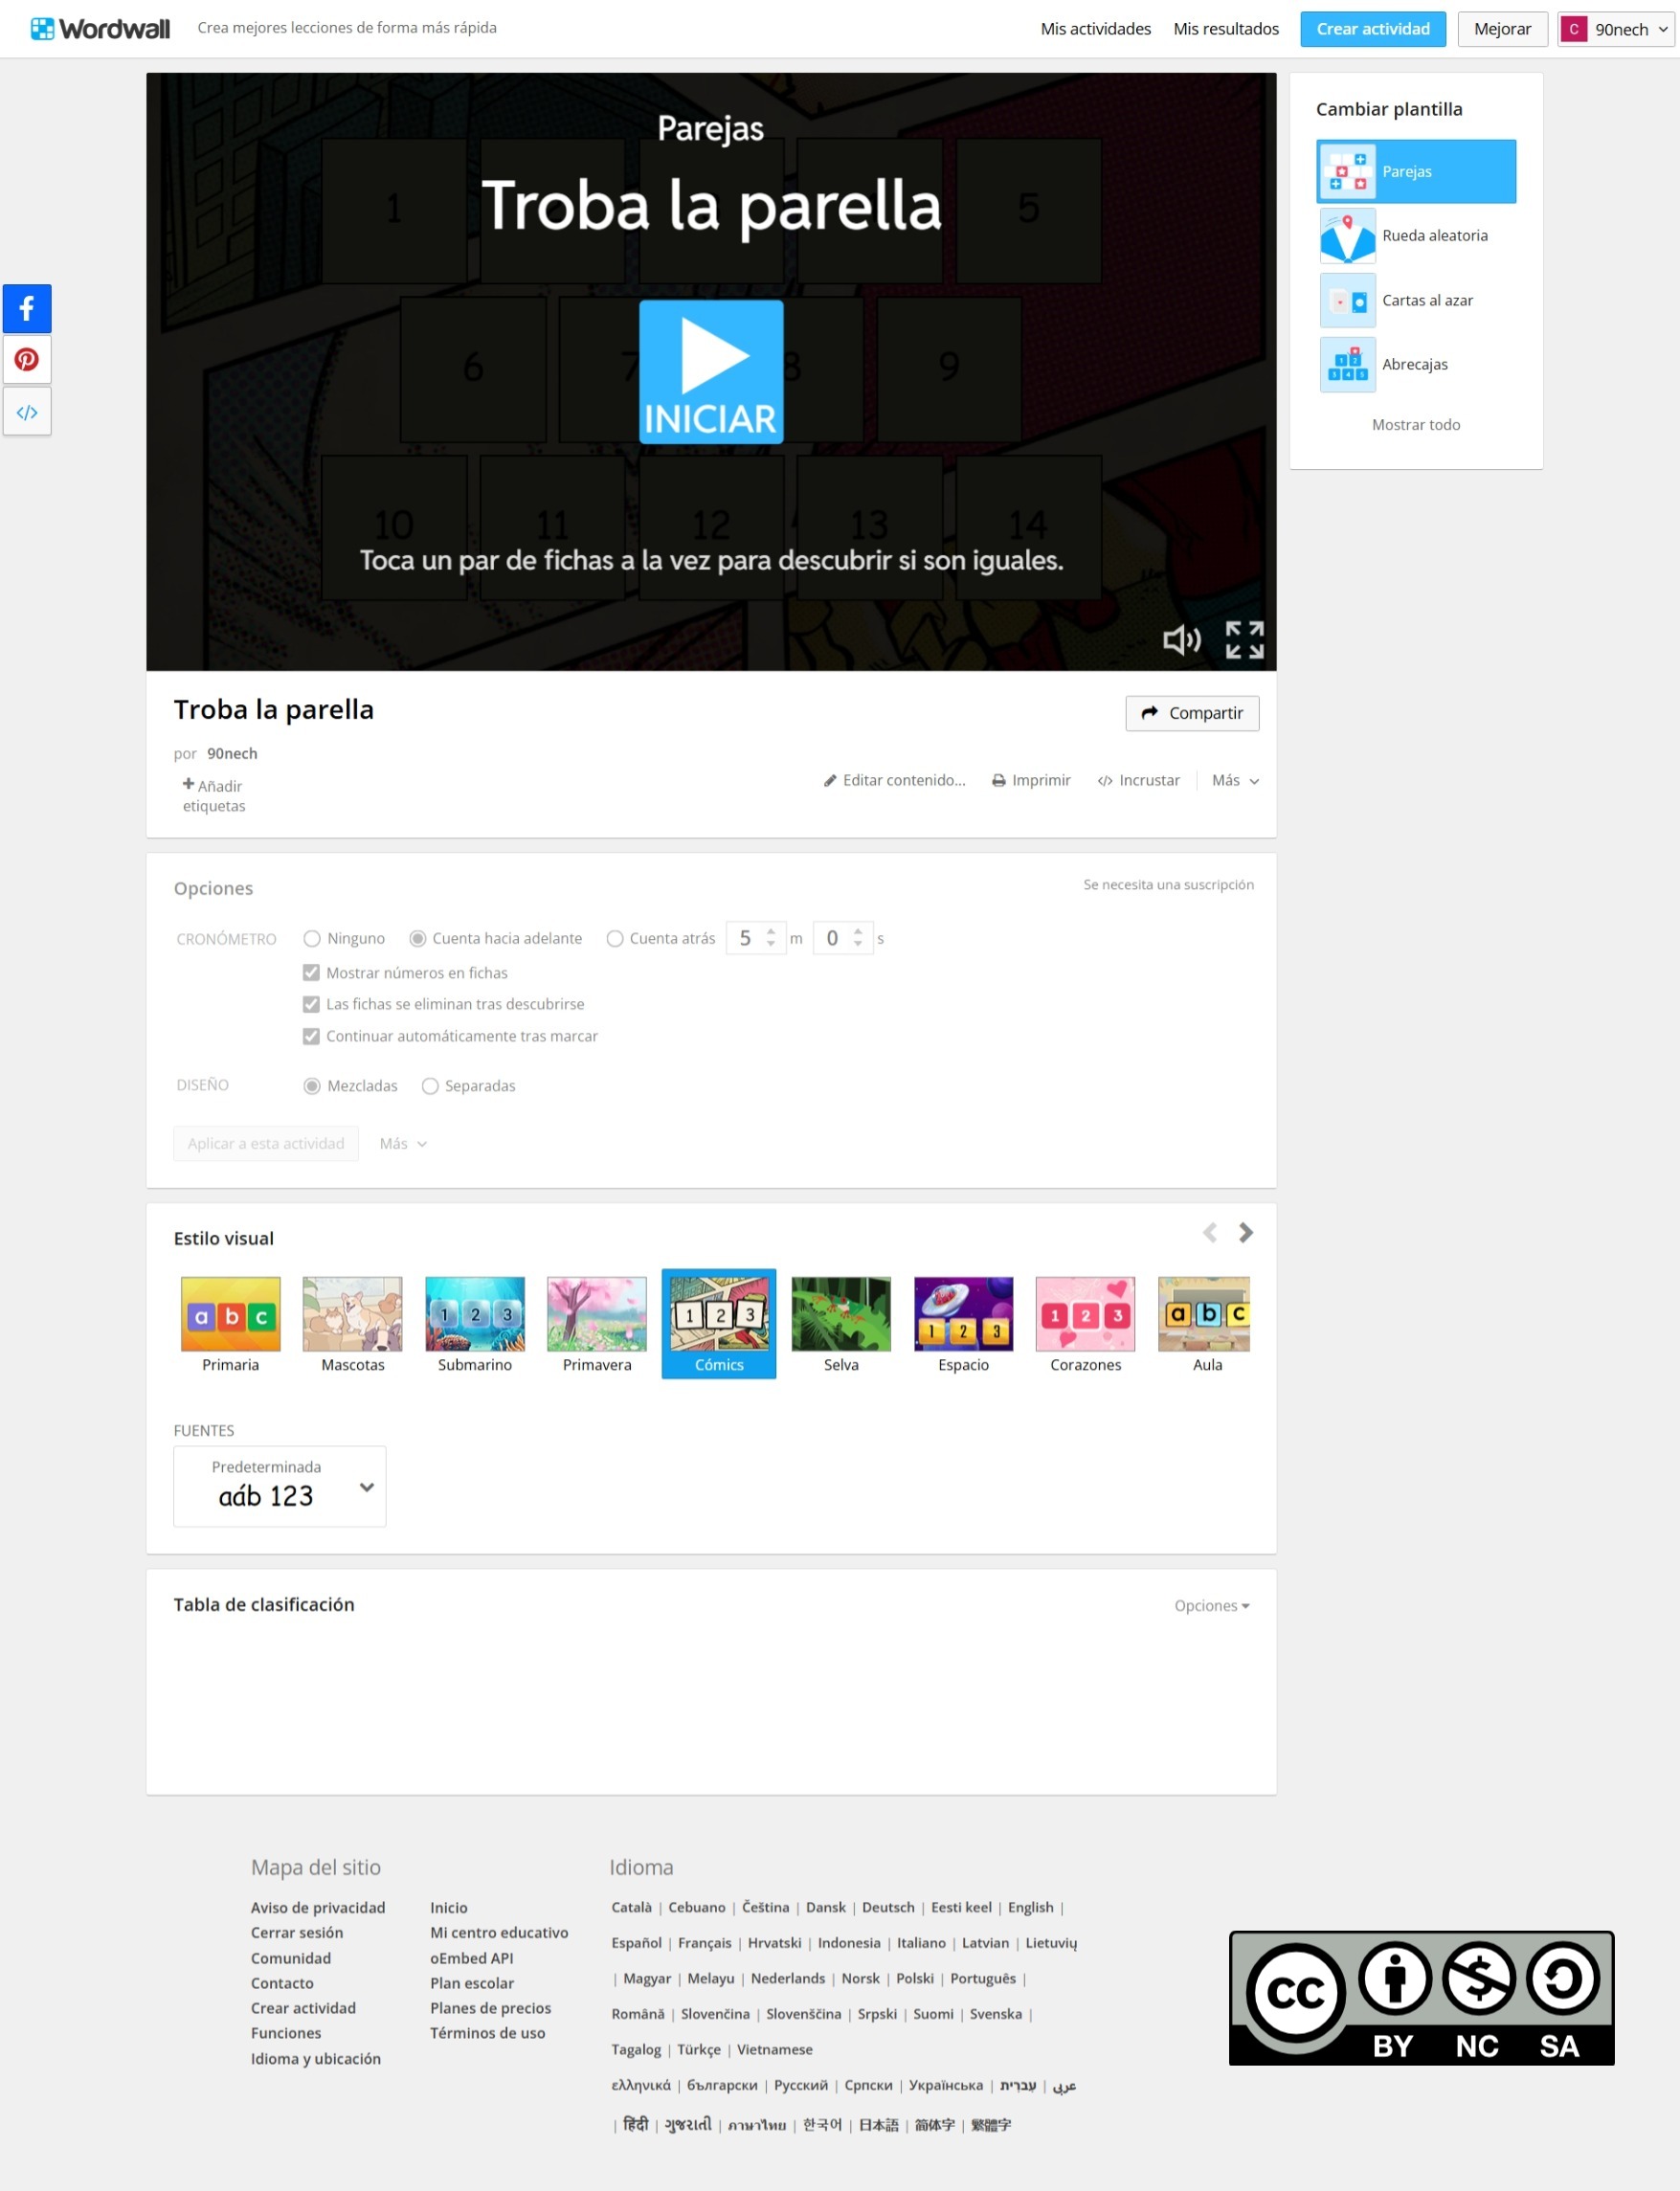Open leaderboard Opciones dropdown
1680x2191 pixels.
1211,1606
